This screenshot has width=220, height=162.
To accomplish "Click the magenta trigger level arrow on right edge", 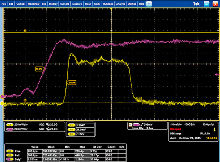I will 217,75.
